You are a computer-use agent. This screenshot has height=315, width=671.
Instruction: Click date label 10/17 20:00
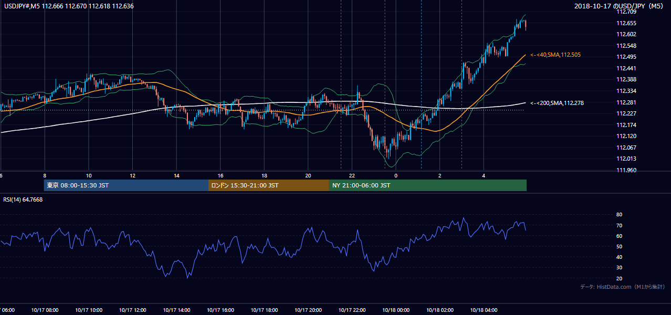click(308, 310)
